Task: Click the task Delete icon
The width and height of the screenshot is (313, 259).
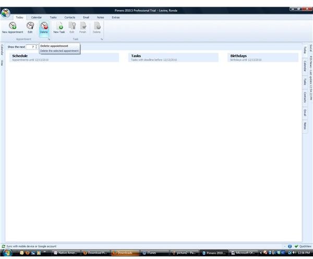Action: coord(97,25)
